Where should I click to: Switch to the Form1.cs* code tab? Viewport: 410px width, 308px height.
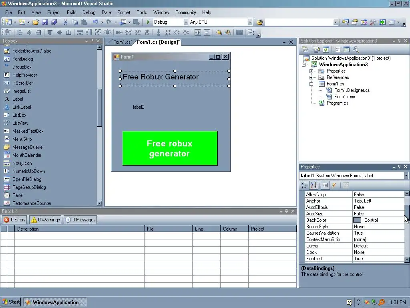[123, 42]
